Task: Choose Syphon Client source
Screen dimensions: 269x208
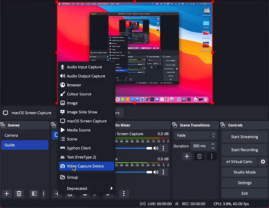Action: 86,148
